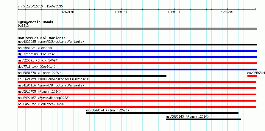The width and height of the screenshot is (265, 131).
Task: Click the dgv7716n100 (Coe2014) label
Action: pyautogui.click(x=37, y=67)
